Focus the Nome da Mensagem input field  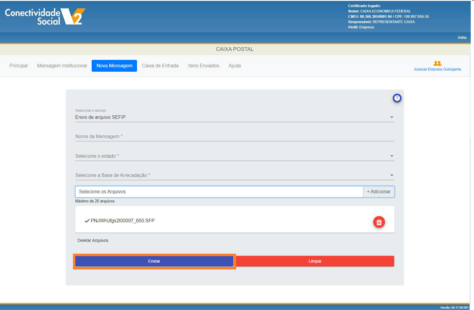[x=234, y=137]
